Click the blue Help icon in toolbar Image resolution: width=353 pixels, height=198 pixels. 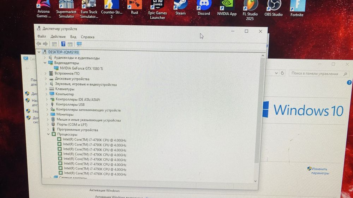click(x=63, y=44)
